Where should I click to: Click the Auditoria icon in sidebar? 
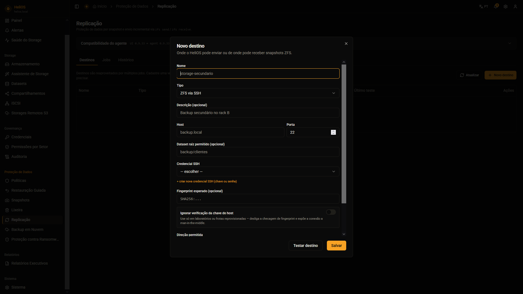(x=7, y=157)
